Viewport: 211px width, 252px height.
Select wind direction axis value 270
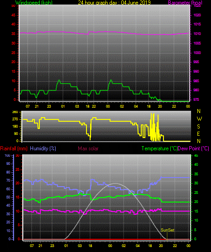click(15, 119)
